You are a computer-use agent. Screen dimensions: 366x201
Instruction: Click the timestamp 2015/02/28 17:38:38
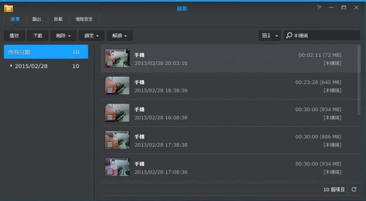tap(161, 145)
